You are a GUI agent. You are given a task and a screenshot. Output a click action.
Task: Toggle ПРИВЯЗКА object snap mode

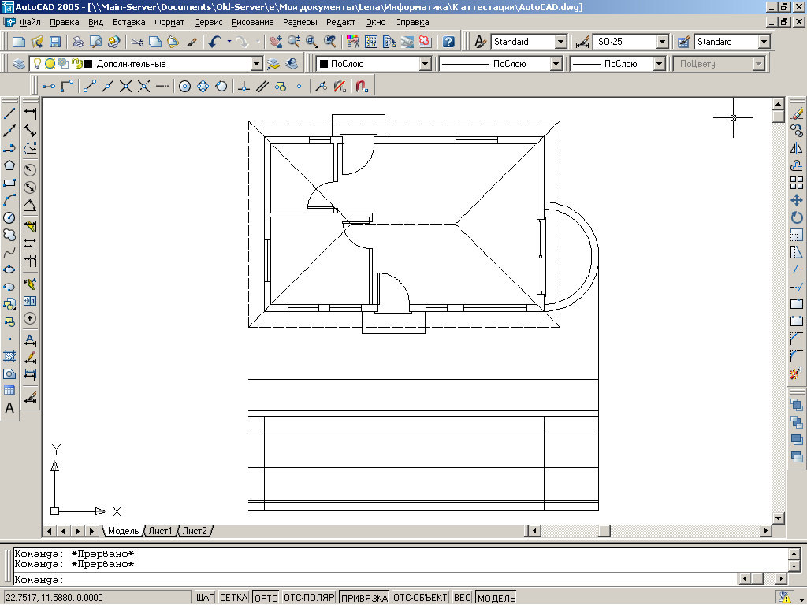[364, 598]
